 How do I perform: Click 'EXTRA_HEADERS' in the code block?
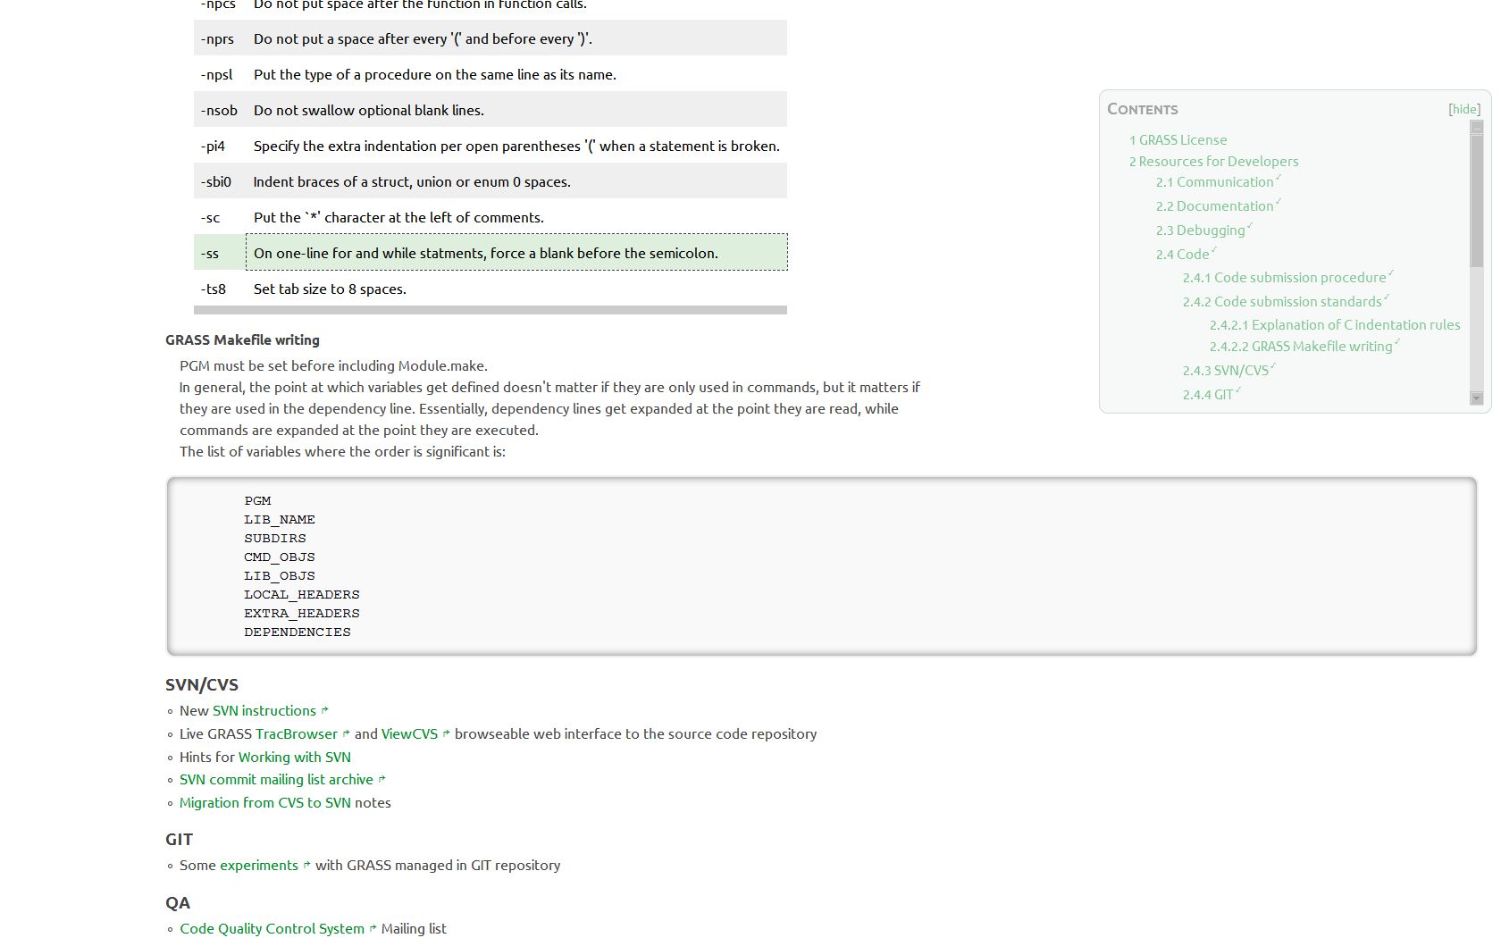(302, 614)
